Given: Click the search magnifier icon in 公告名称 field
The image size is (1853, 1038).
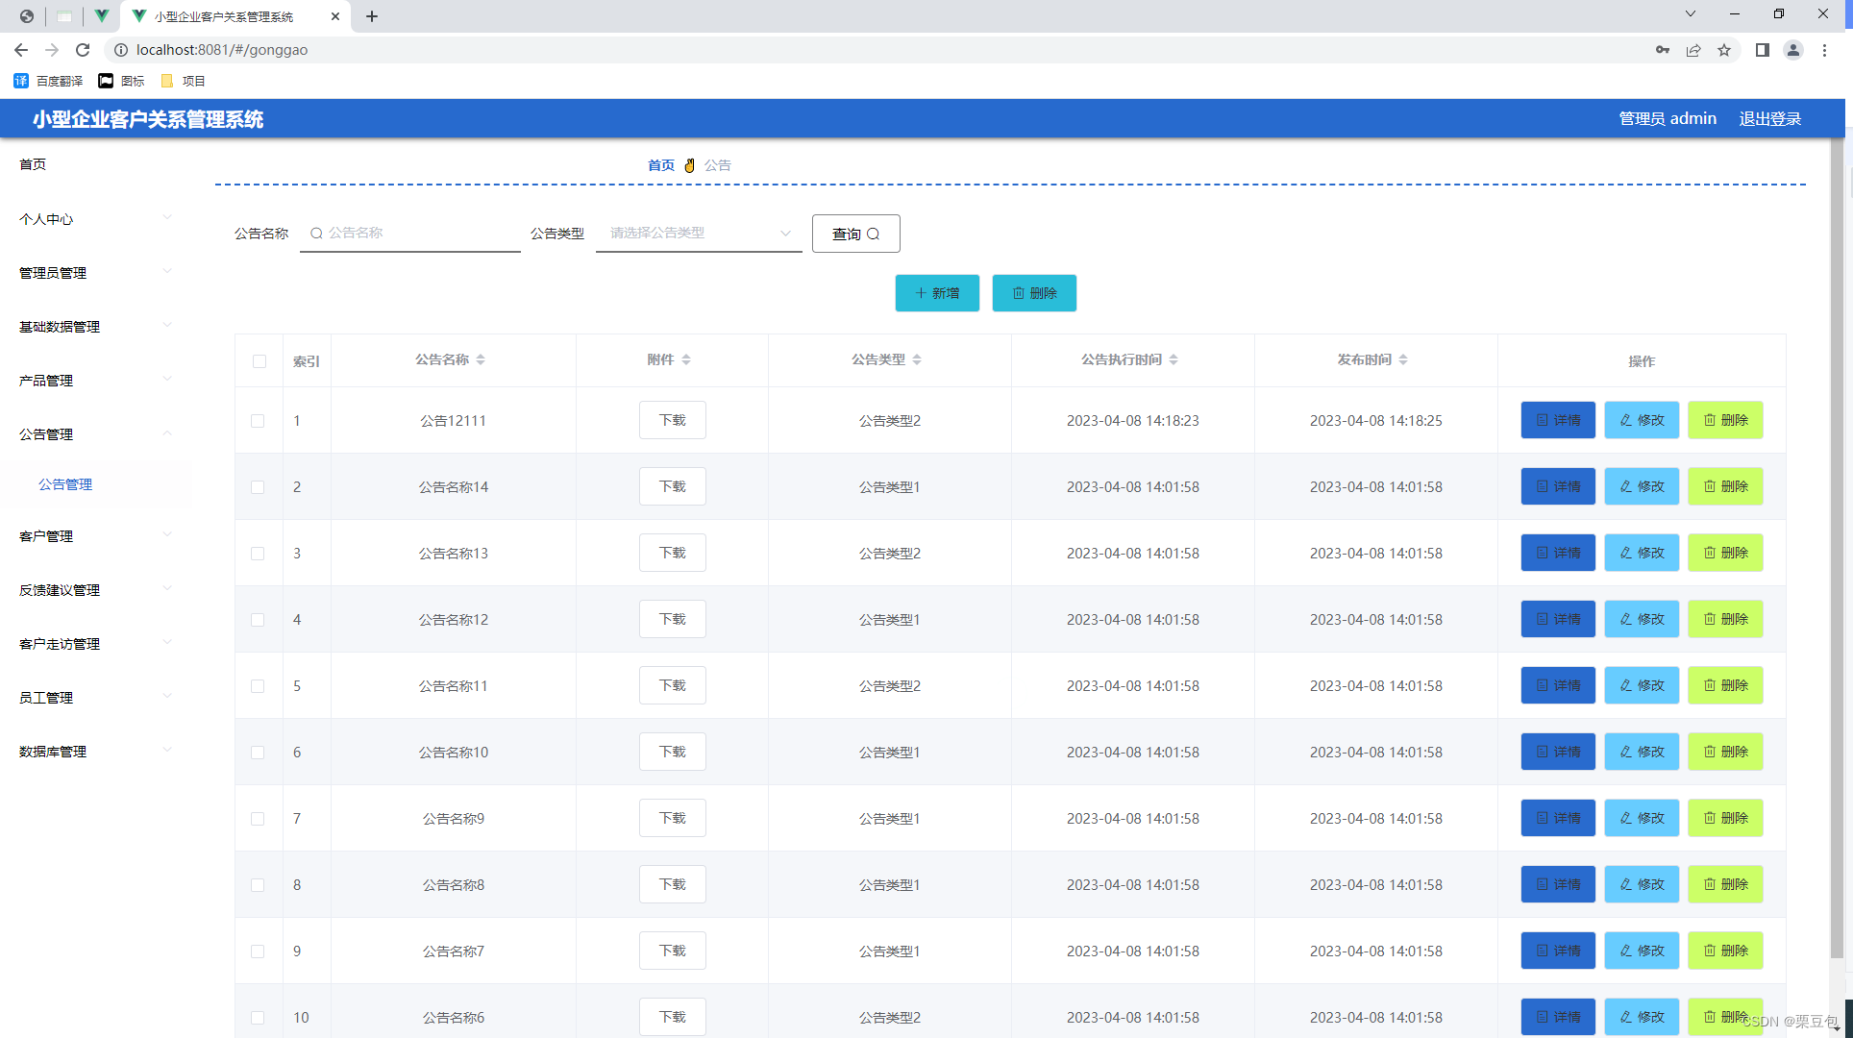Looking at the screenshot, I should pyautogui.click(x=317, y=234).
